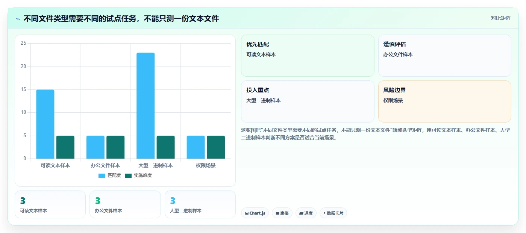526x233 pixels.
Task: Click the table icon inside the 表格 tag
Action: pyautogui.click(x=277, y=213)
